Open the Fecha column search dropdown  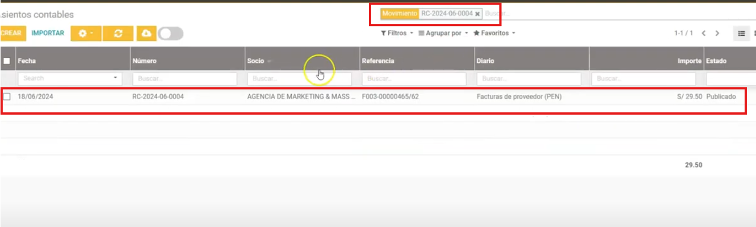116,78
